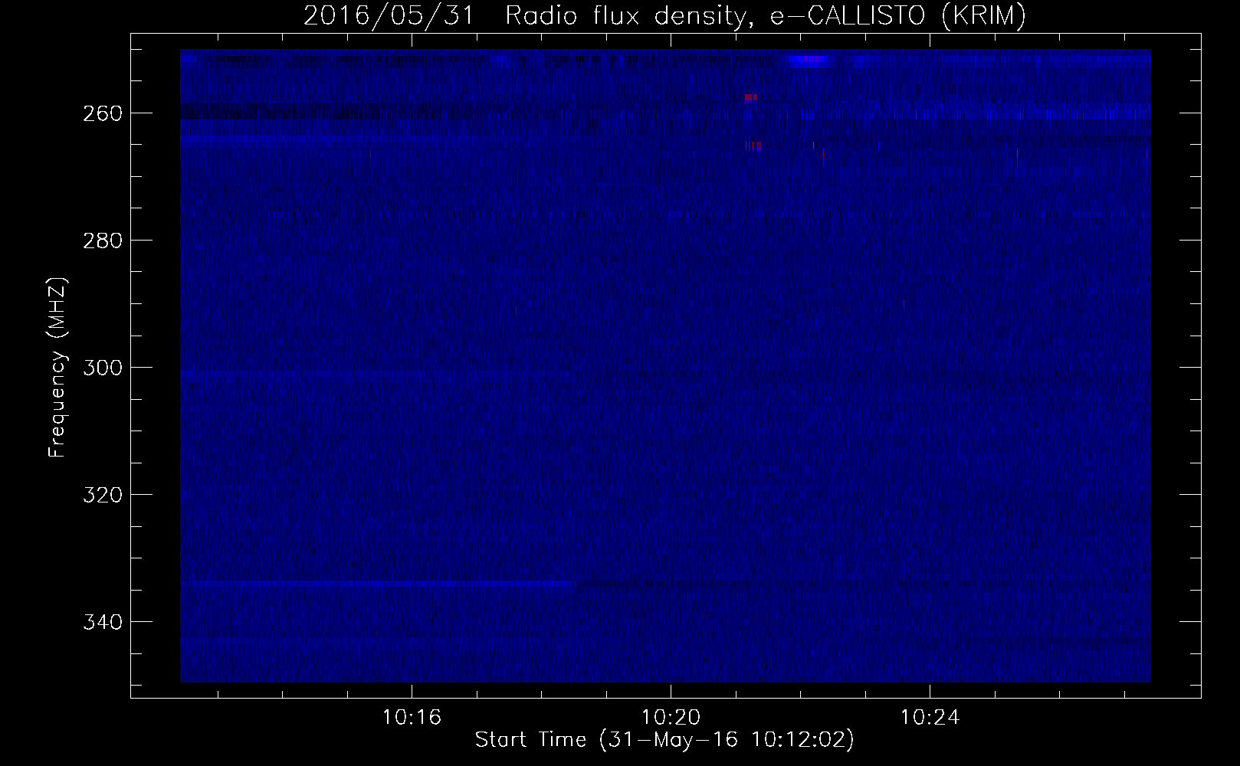Screen dimensions: 1240x766
Task: Click the "Start Time (31-May-16 10:12:02)" label
Action: [664, 740]
